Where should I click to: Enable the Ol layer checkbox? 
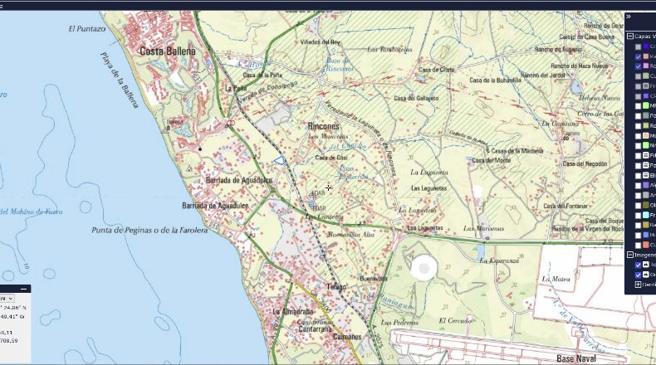tap(638, 205)
